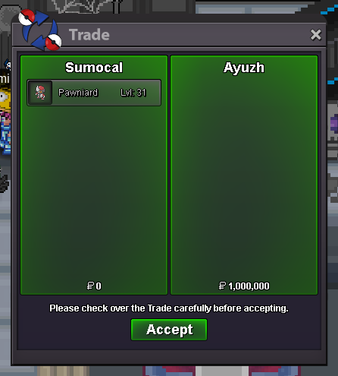This screenshot has width=338, height=376.
Task: Close the Trade window
Action: (316, 35)
